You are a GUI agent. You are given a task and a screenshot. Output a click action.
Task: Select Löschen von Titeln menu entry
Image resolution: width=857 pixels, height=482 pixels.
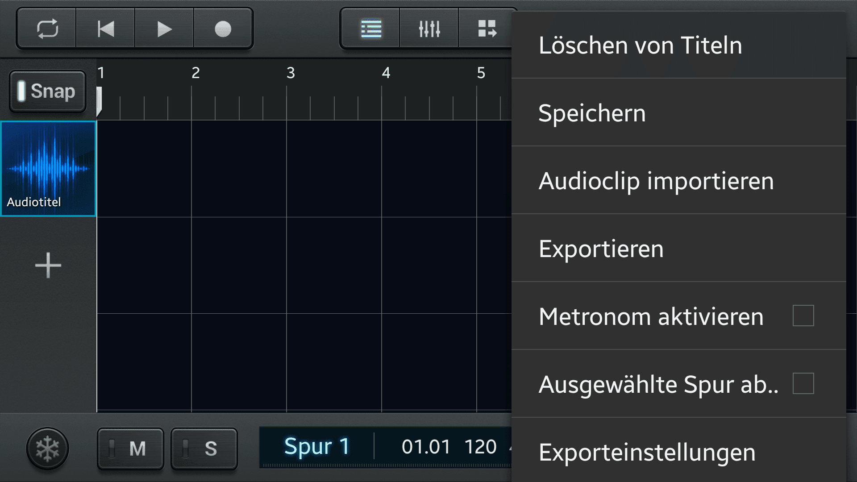tap(678, 45)
